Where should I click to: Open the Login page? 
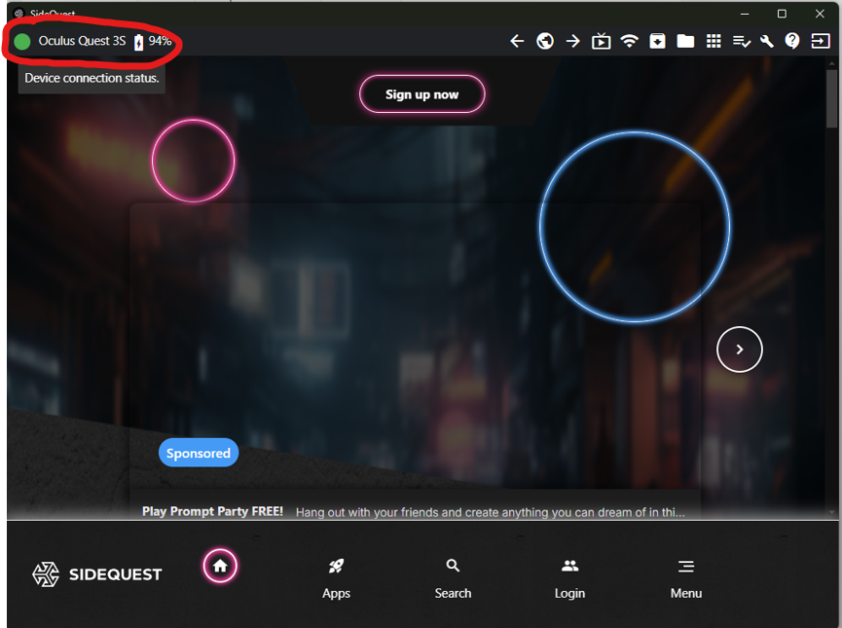coord(569,579)
